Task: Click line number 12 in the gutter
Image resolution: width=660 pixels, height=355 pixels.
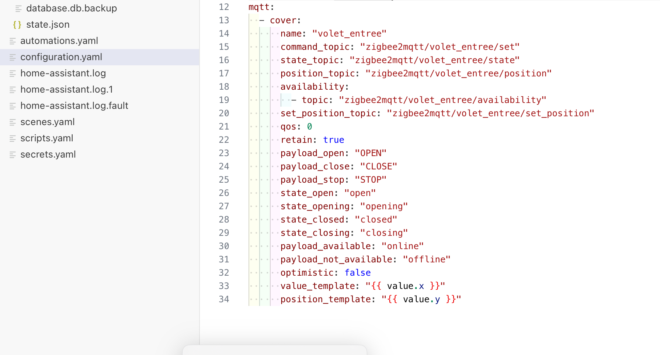Action: (x=224, y=7)
